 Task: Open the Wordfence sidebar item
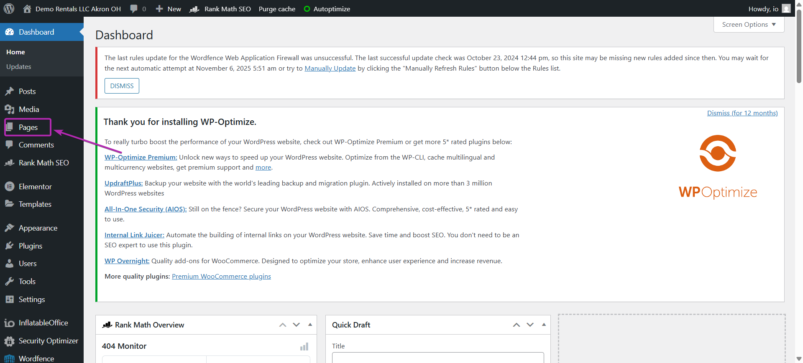[x=36, y=358]
